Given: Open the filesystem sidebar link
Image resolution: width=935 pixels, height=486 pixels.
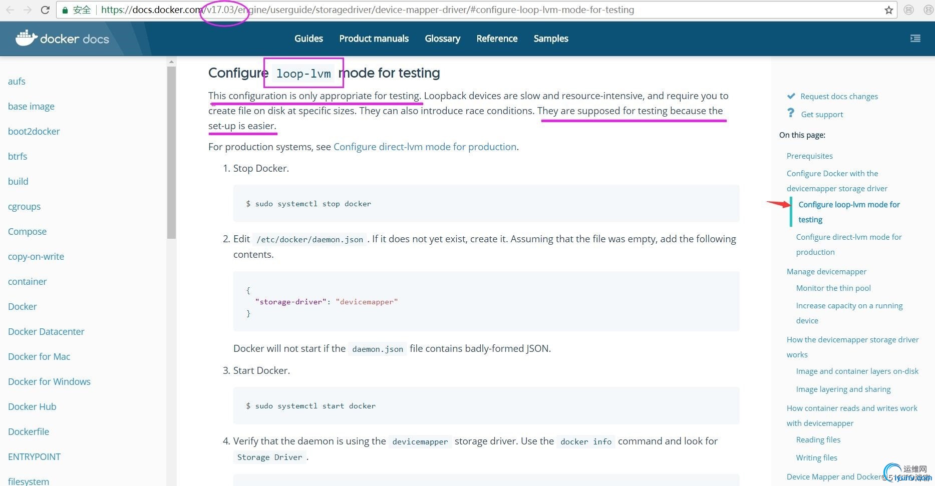Looking at the screenshot, I should pos(29,481).
